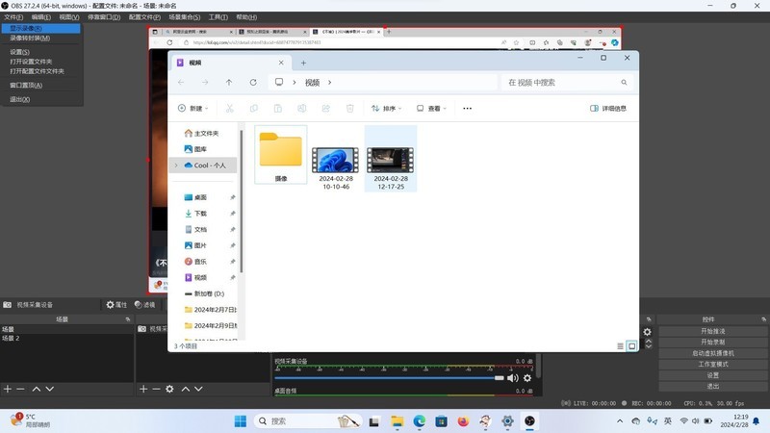Open the 排序 sort dropdown

387,109
